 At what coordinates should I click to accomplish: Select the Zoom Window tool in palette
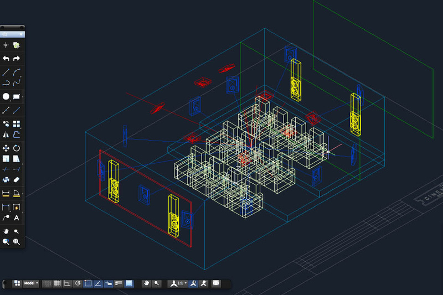[x=6, y=242]
